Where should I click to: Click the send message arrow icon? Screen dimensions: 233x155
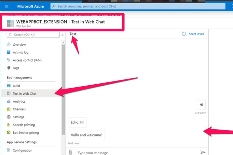[x=203, y=152]
